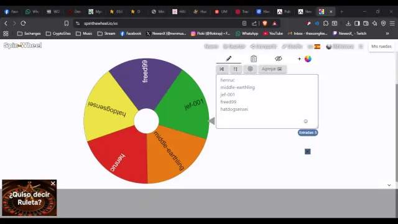Open browser downloads

click(x=348, y=24)
